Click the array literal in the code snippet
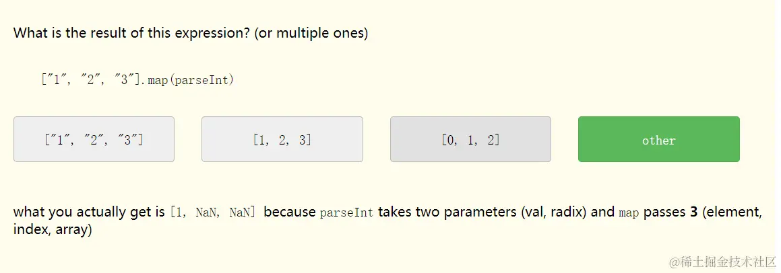 pos(92,80)
